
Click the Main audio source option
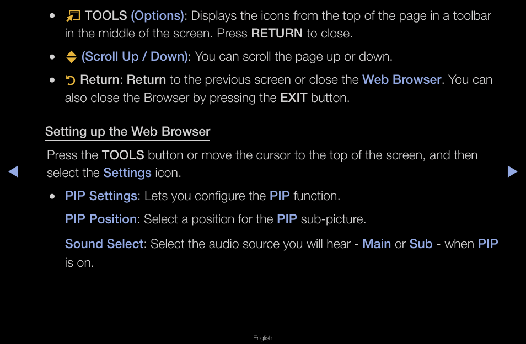tap(377, 244)
